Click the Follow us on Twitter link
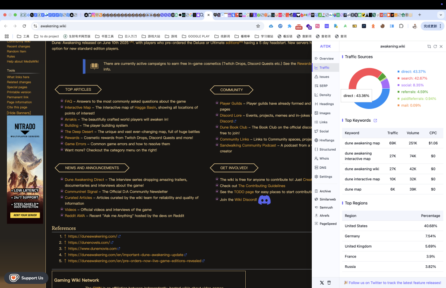This screenshot has width=446, height=288. pos(395,283)
